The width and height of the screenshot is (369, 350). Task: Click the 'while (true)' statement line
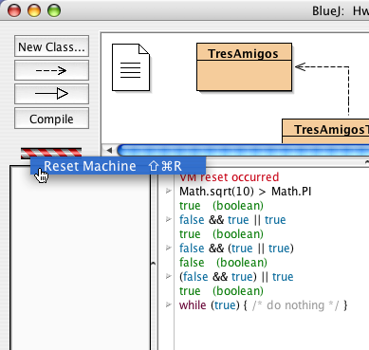pos(264,305)
